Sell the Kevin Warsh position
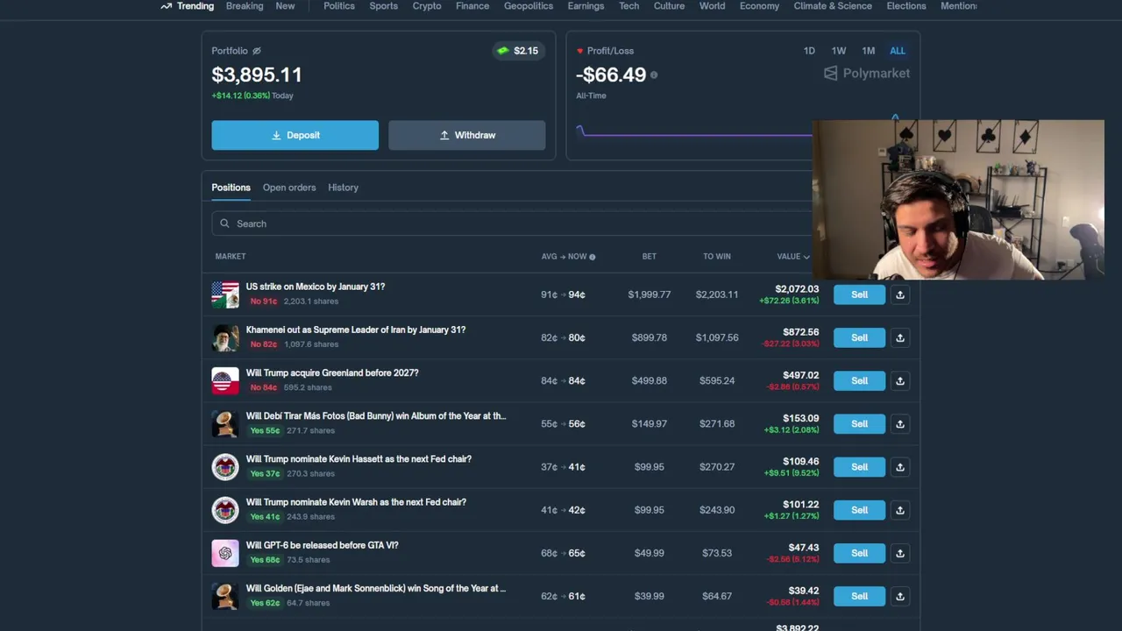Screen dimensions: 1122x631 [859, 509]
